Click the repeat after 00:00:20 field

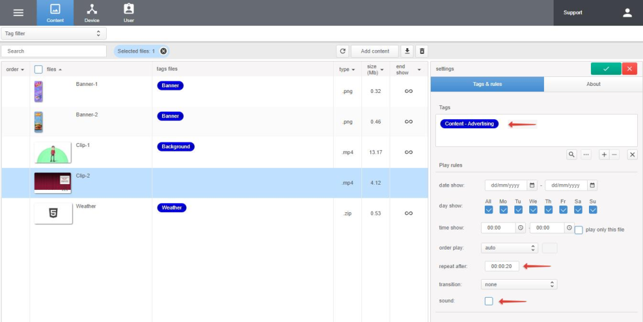pos(502,266)
